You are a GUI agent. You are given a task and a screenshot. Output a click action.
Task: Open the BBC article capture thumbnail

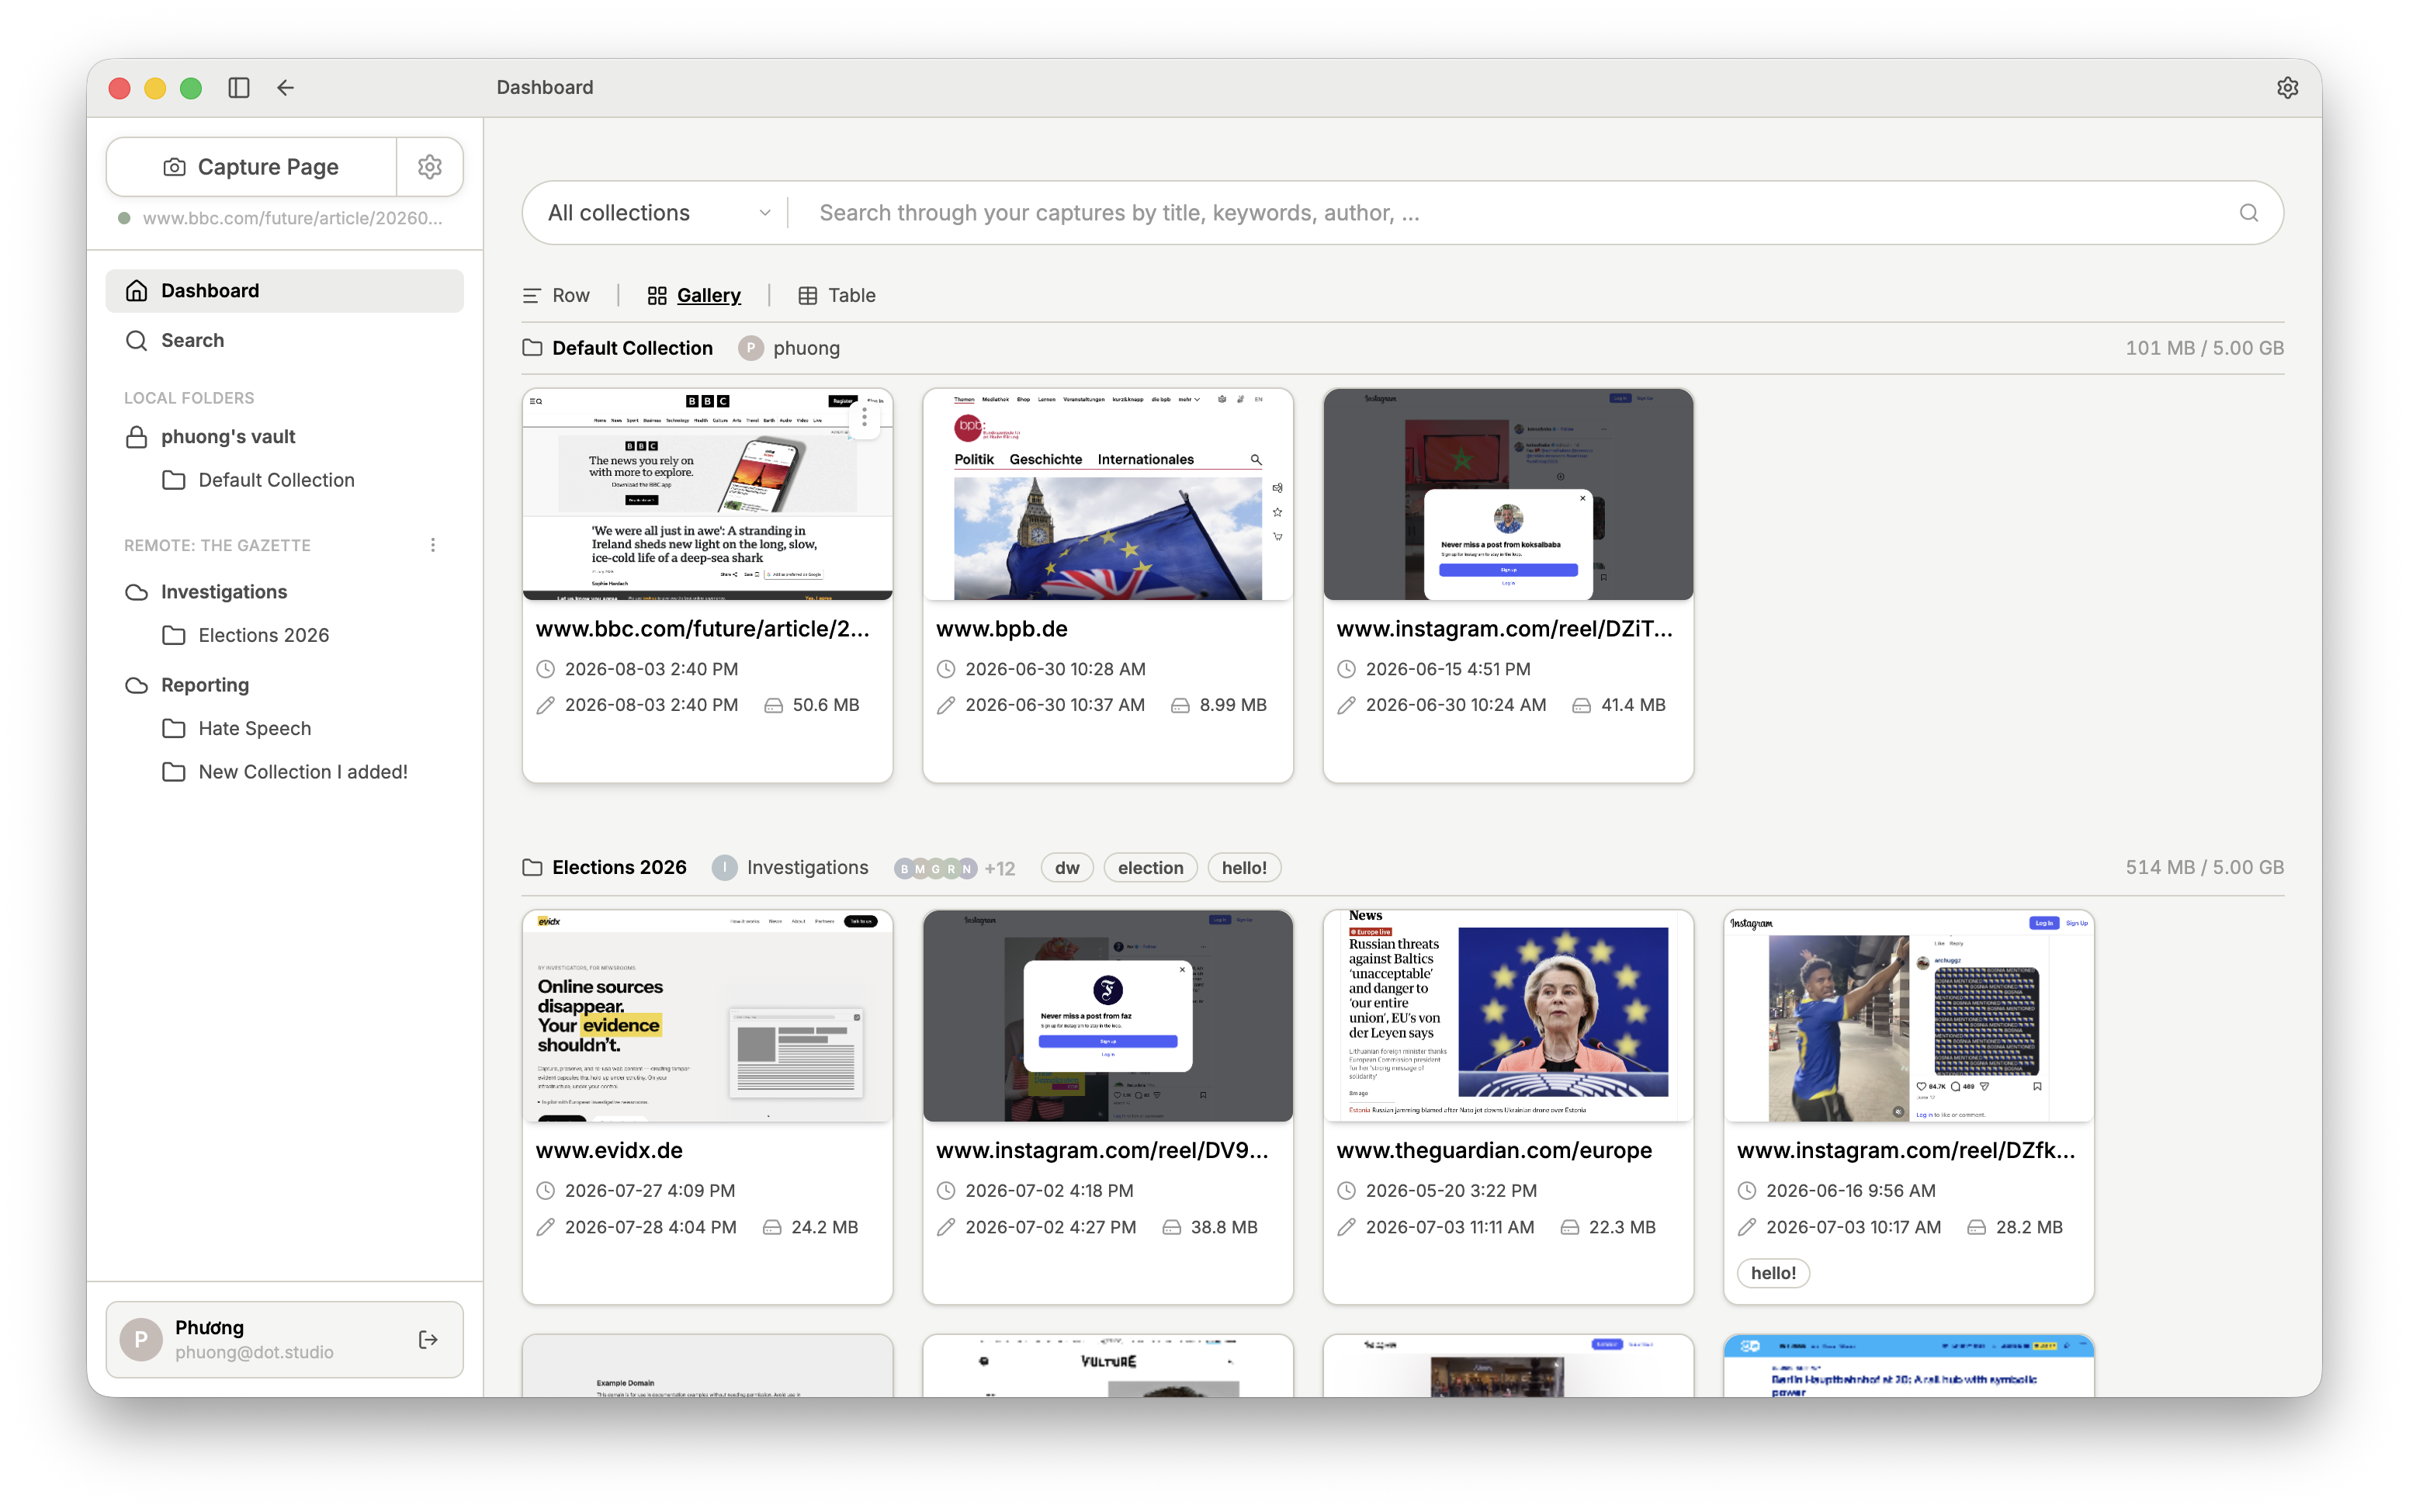click(707, 494)
